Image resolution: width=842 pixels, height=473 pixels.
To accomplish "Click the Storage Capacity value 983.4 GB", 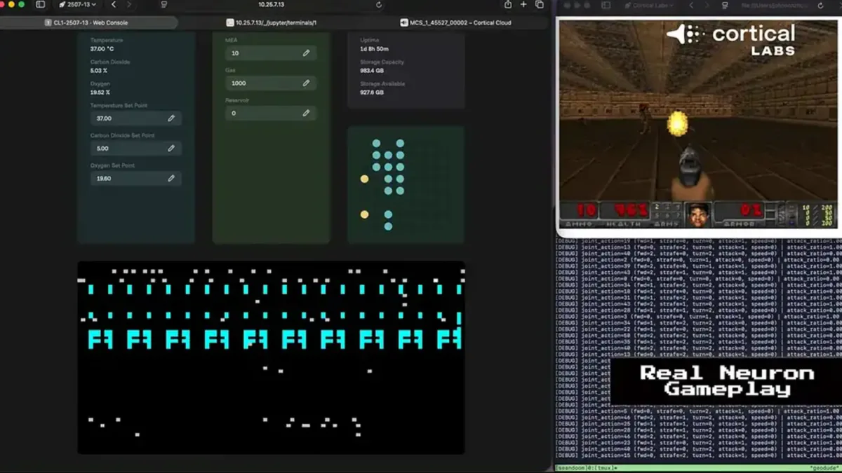I will pos(373,71).
